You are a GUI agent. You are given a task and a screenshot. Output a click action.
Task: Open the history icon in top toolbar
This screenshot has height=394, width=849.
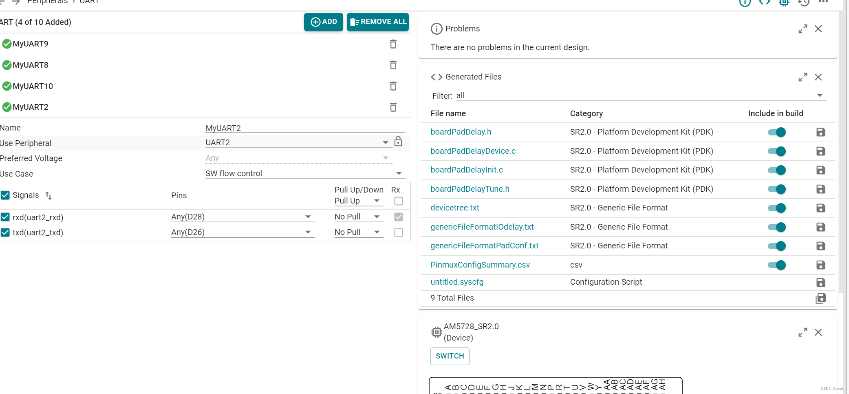[x=804, y=2]
